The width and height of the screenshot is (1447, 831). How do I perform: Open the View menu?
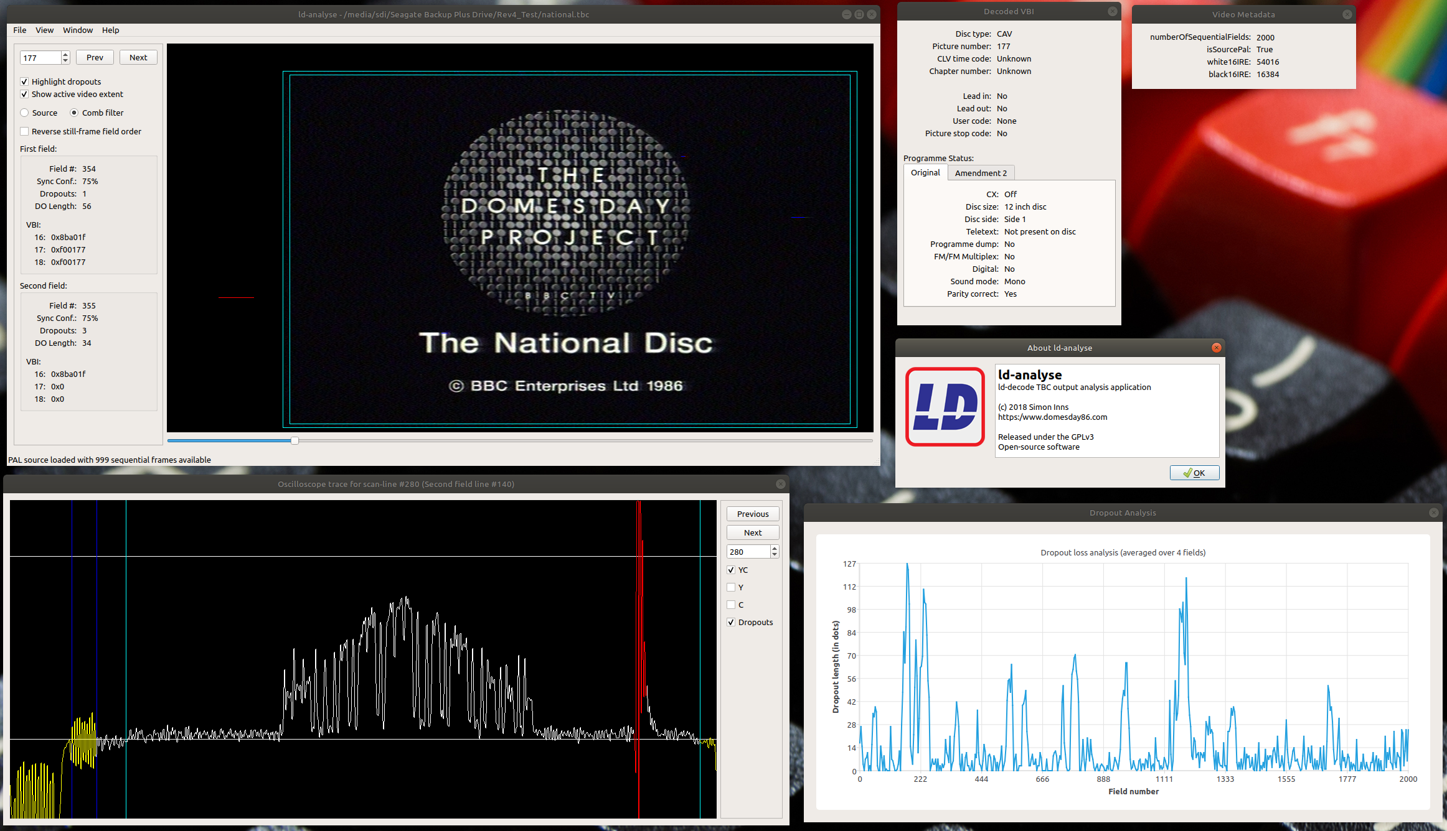click(x=44, y=30)
